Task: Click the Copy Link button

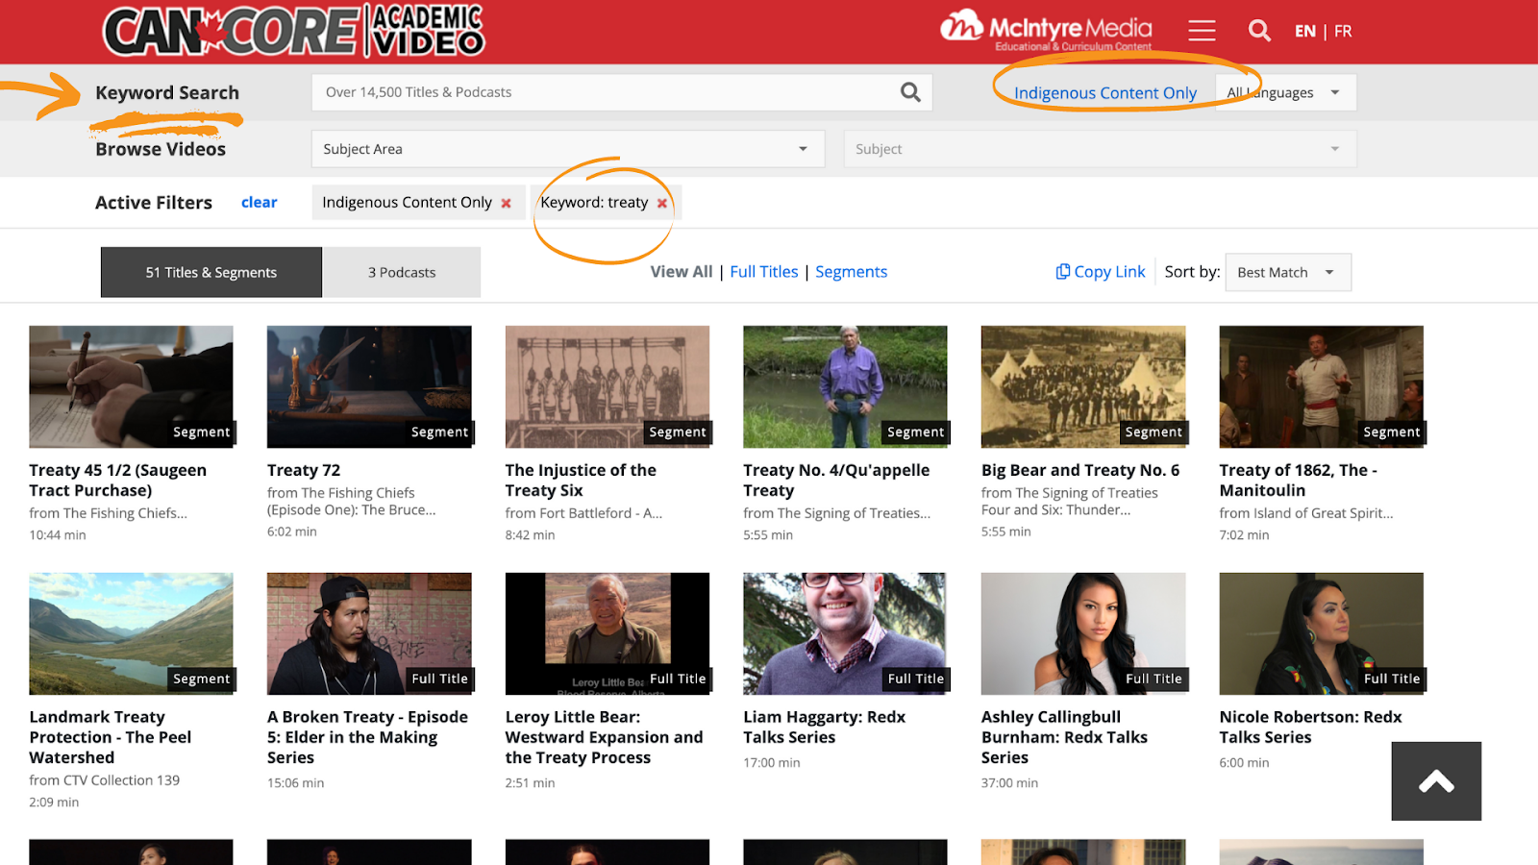Action: point(1101,272)
